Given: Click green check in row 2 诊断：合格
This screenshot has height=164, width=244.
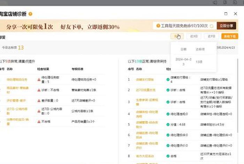Looking at the screenshot, I should (168, 90).
